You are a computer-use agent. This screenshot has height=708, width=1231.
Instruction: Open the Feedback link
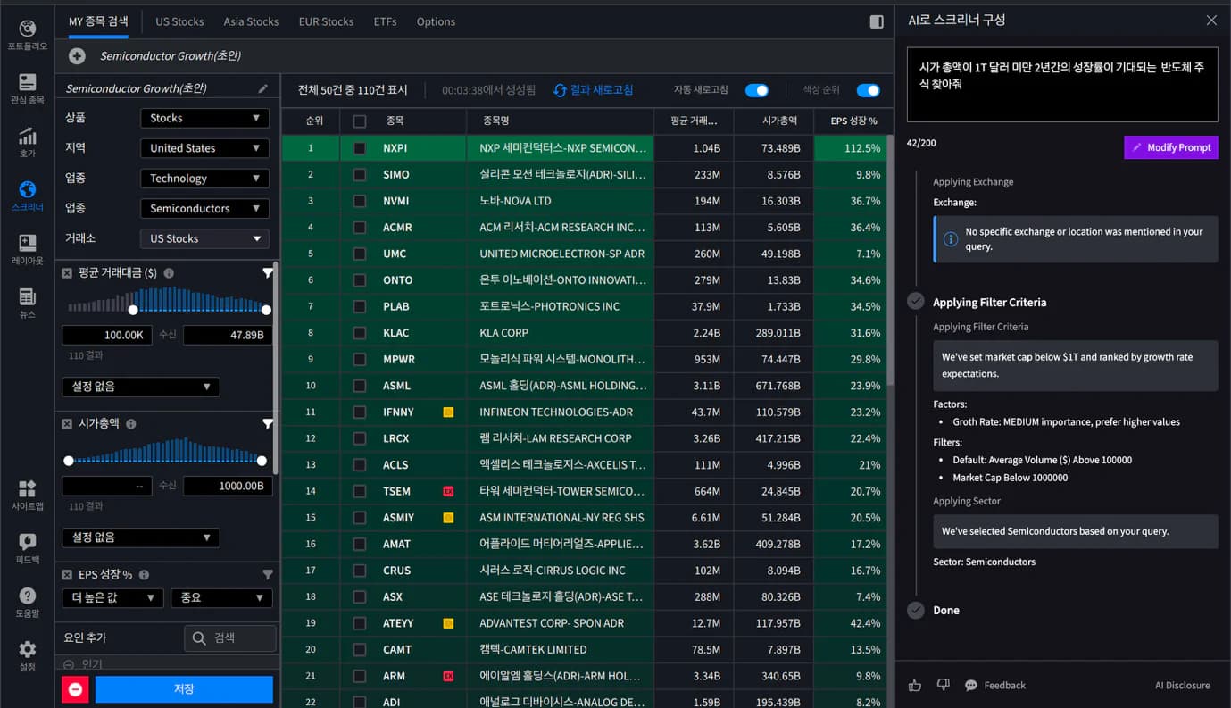[995, 685]
